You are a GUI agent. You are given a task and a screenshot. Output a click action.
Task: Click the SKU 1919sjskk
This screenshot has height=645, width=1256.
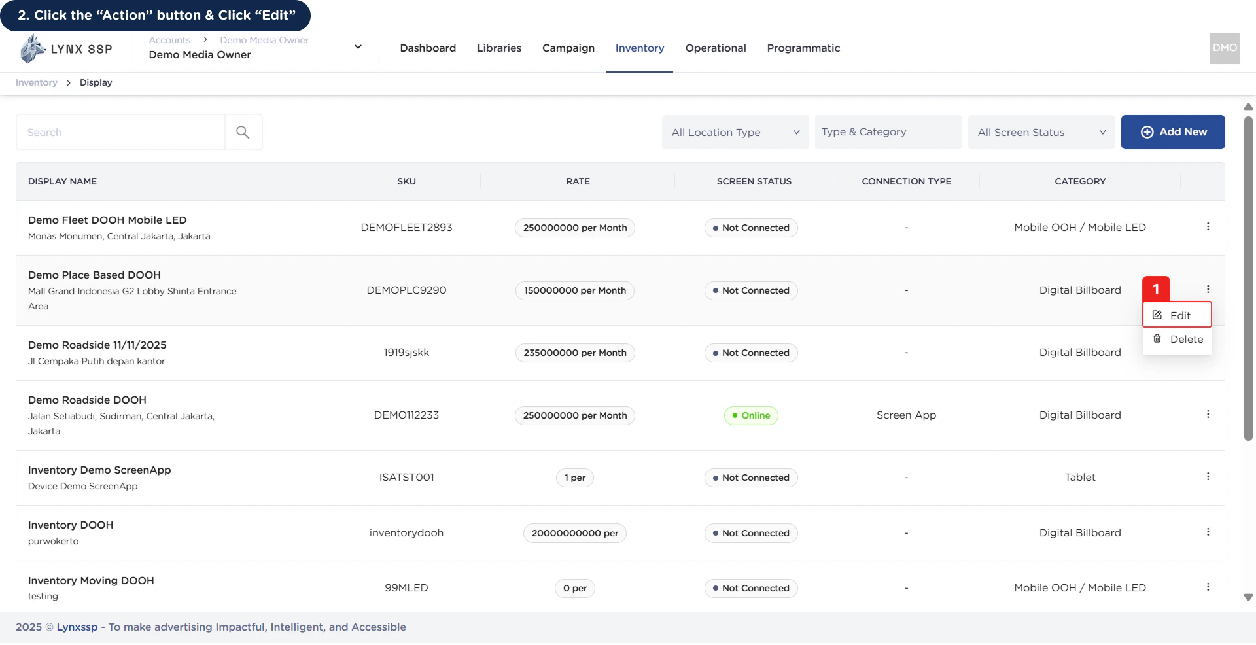click(x=406, y=352)
